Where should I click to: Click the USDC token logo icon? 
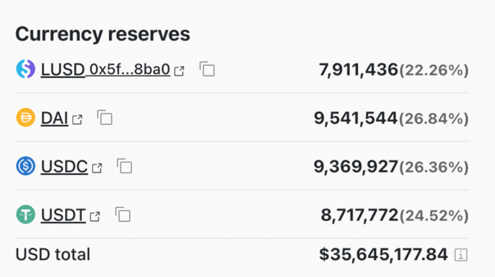pos(25,166)
